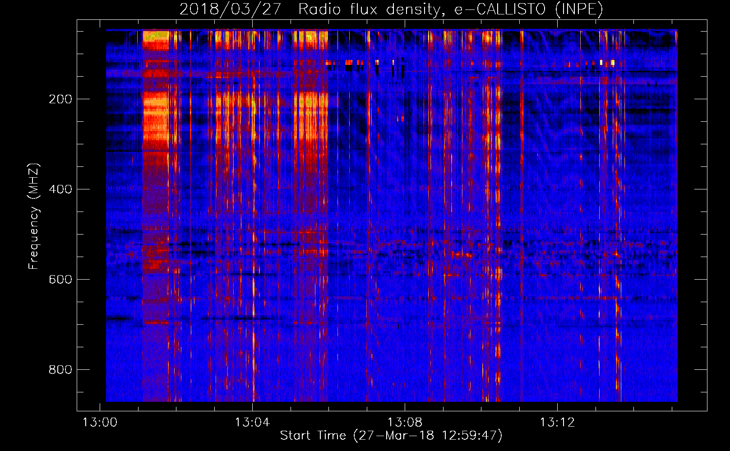Click the 13:00 time tick label
The height and width of the screenshot is (451, 730).
(100, 422)
